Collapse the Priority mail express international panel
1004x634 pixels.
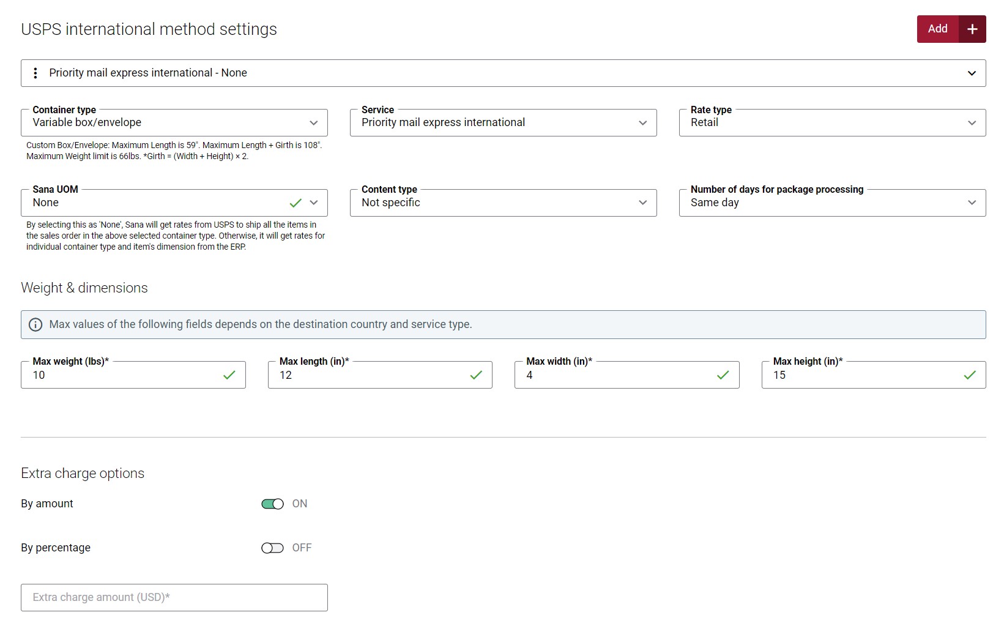[972, 73]
